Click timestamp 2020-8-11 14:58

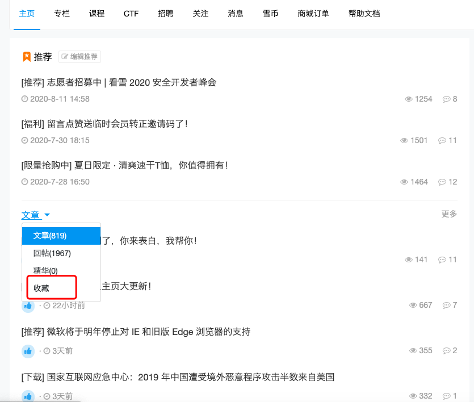60,99
